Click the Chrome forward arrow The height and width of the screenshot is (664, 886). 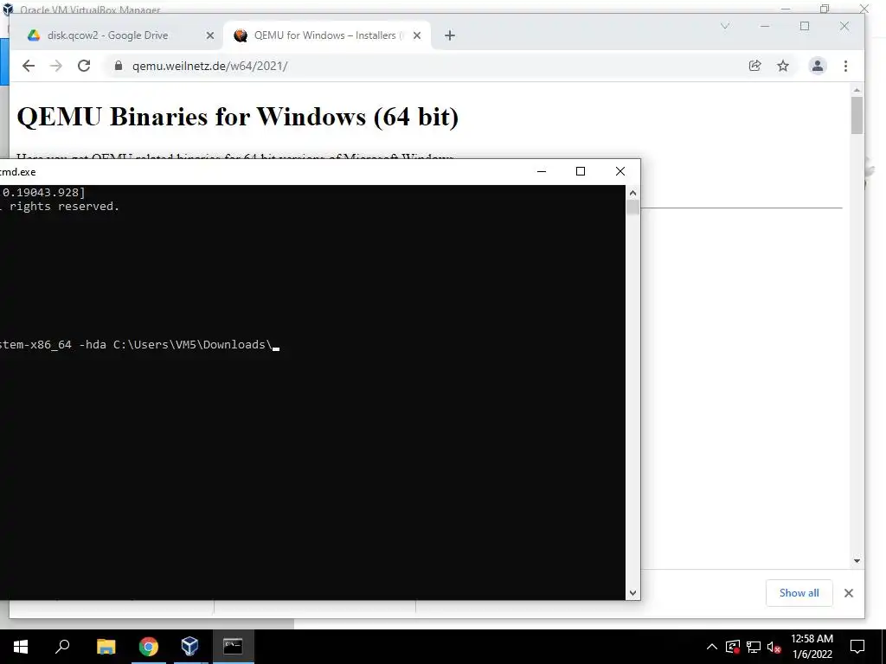pyautogui.click(x=56, y=66)
